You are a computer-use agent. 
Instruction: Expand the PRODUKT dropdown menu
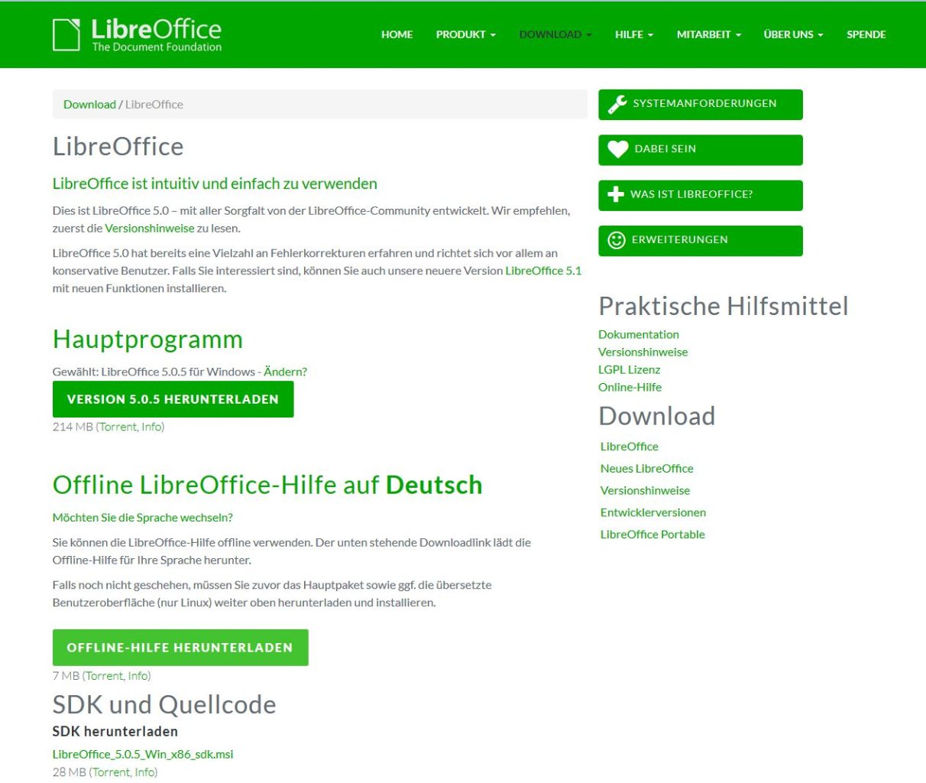pos(465,34)
